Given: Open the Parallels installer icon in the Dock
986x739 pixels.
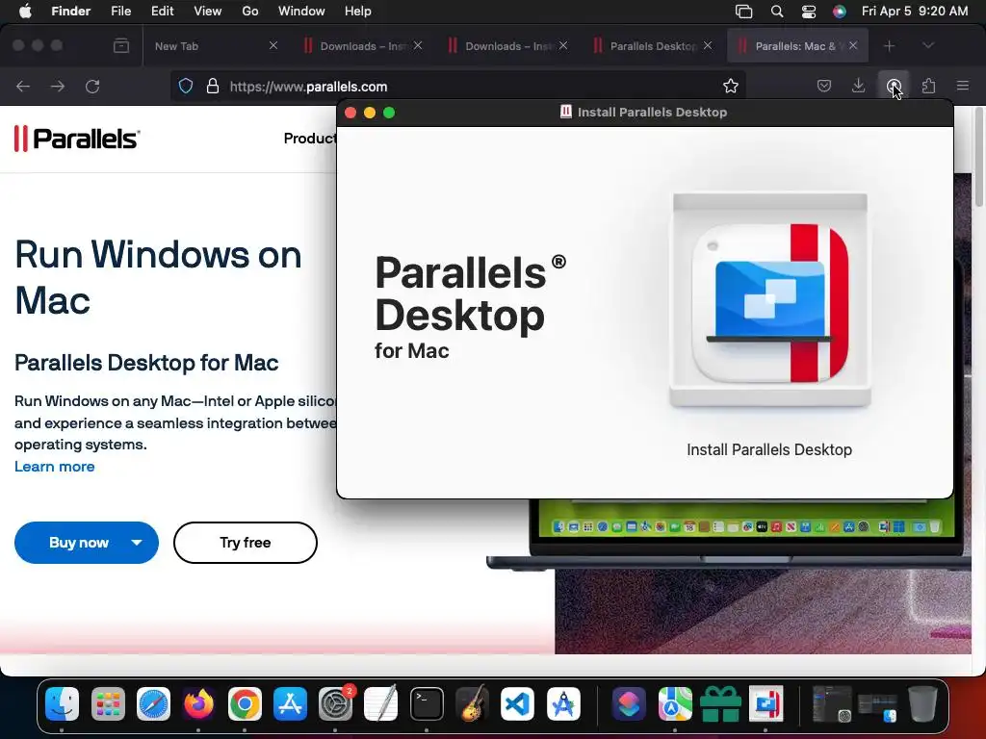Looking at the screenshot, I should click(765, 703).
